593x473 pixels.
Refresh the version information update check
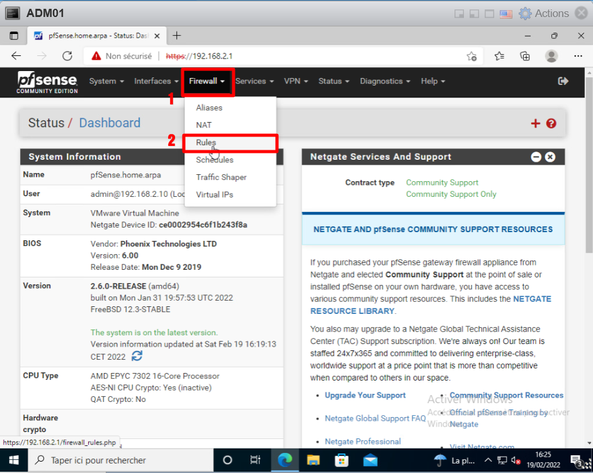tap(137, 356)
